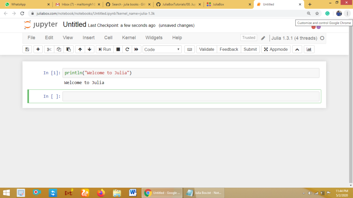Click the Trusted notebook indicator
The image size is (353, 198).
249,38
